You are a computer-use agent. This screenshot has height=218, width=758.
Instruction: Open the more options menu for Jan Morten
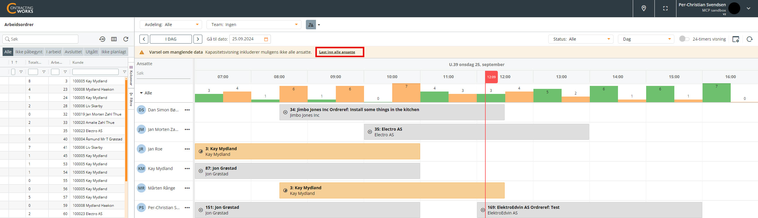(x=187, y=129)
